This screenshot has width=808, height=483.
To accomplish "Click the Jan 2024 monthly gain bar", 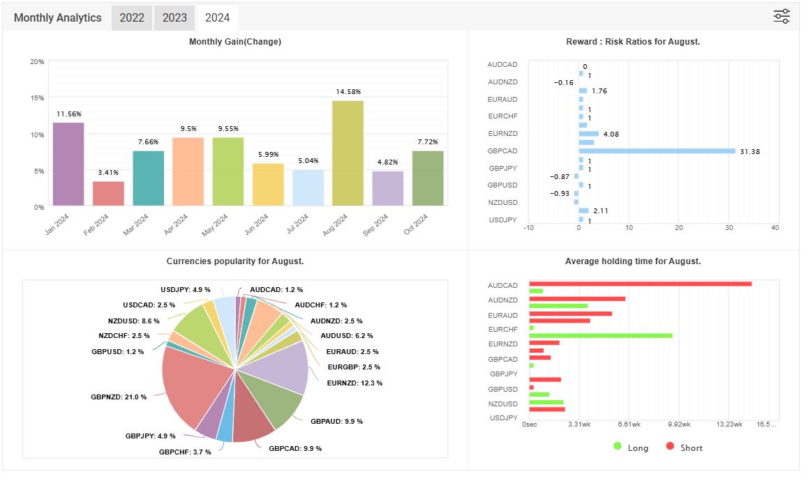I will tap(68, 164).
